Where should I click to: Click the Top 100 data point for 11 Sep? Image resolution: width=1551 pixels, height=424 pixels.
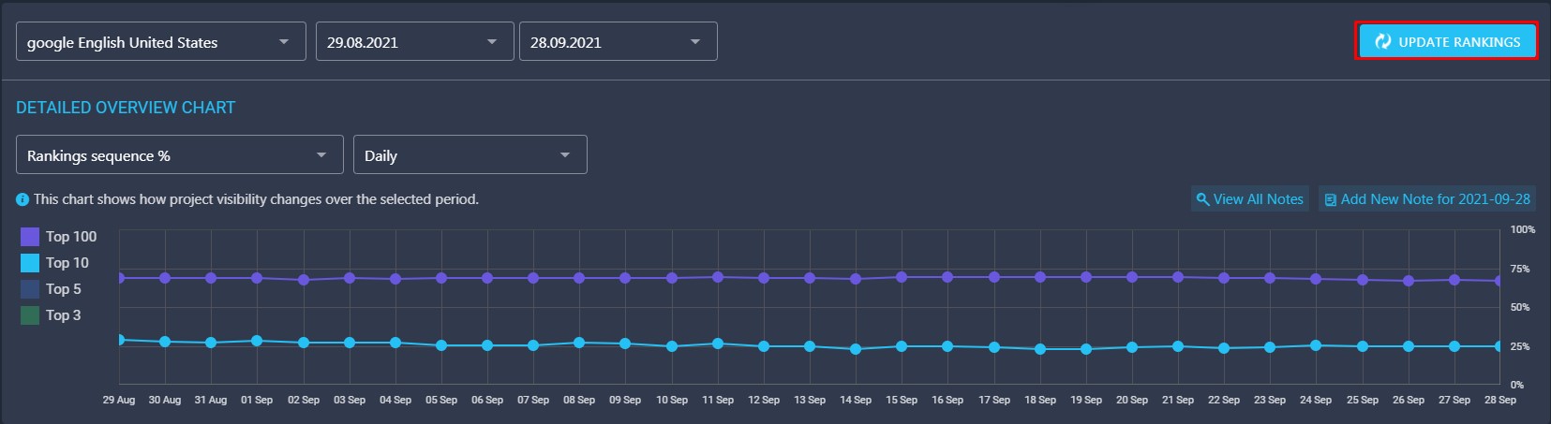(718, 277)
